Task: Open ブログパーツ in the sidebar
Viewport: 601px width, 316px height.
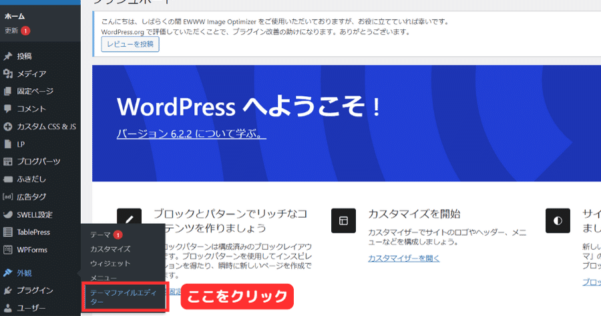Action: [x=40, y=162]
